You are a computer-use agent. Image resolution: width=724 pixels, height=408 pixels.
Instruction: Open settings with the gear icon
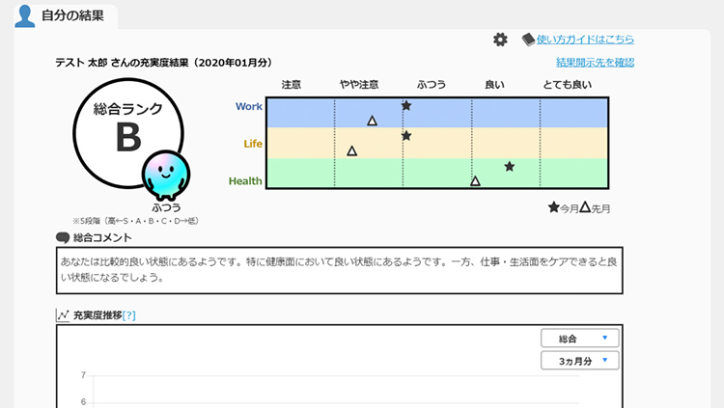coord(500,40)
